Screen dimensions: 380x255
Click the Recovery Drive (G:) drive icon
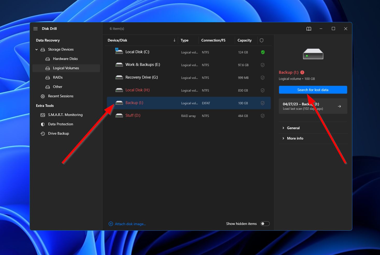tap(119, 77)
